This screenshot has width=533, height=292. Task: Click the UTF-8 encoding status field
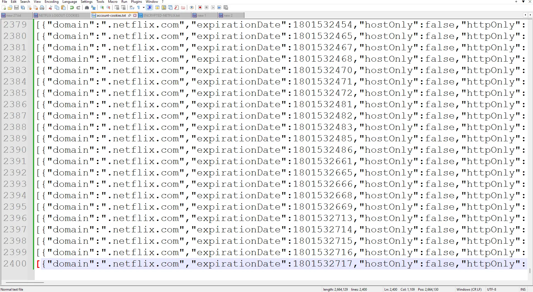tap(492, 289)
